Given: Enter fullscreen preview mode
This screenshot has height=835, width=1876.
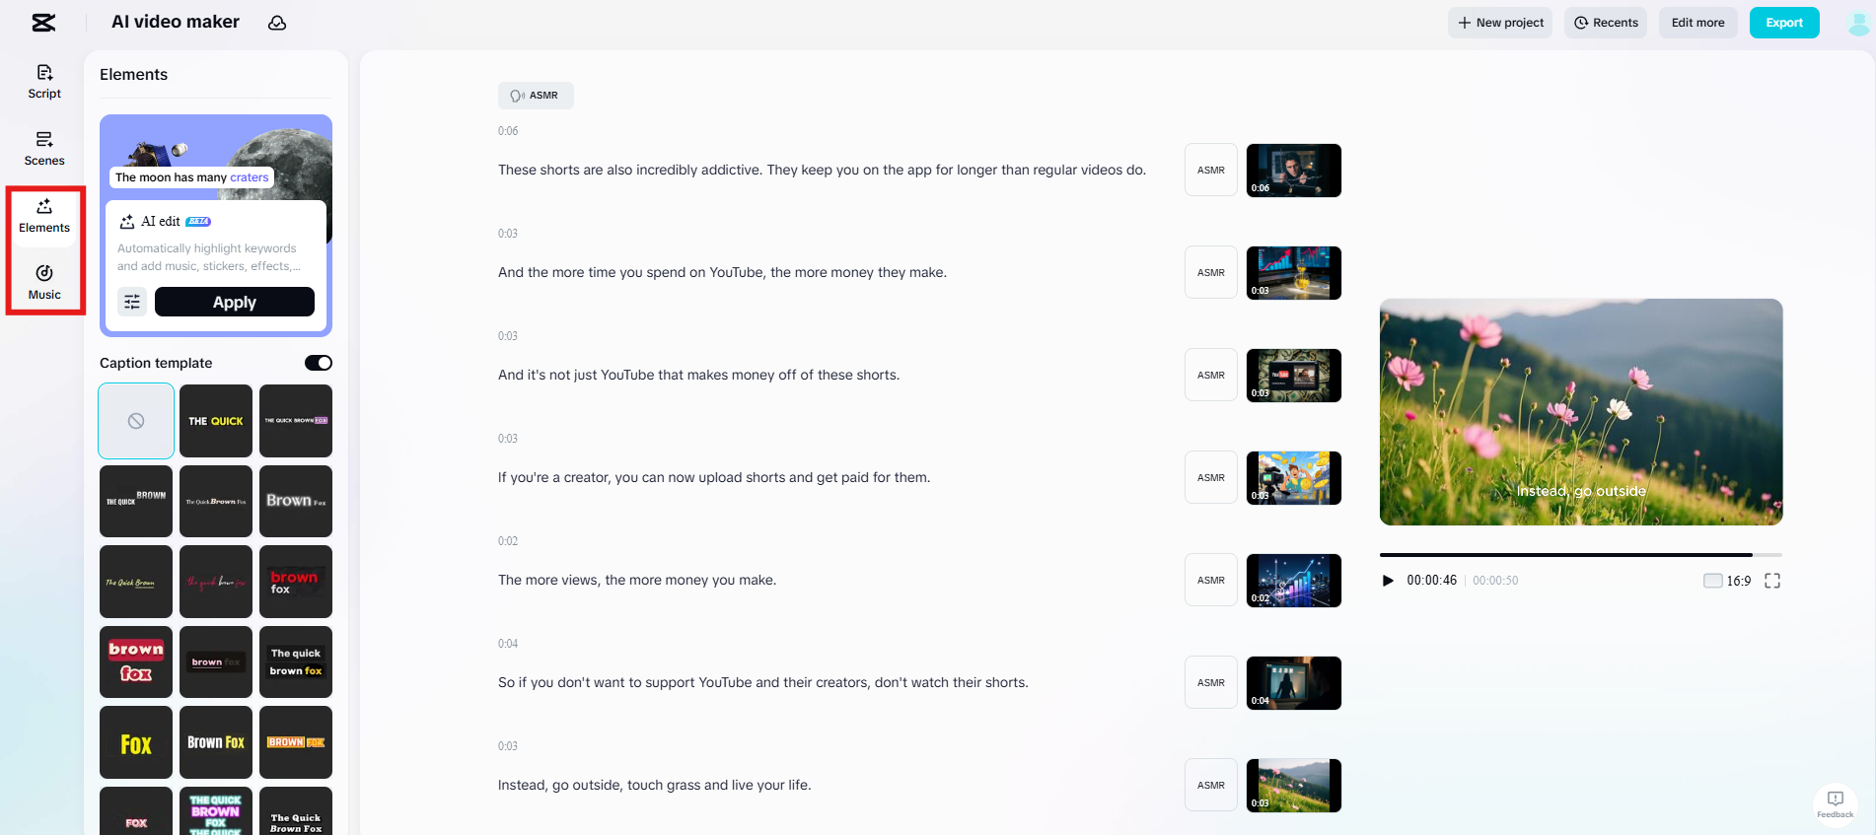Looking at the screenshot, I should pyautogui.click(x=1772, y=581).
